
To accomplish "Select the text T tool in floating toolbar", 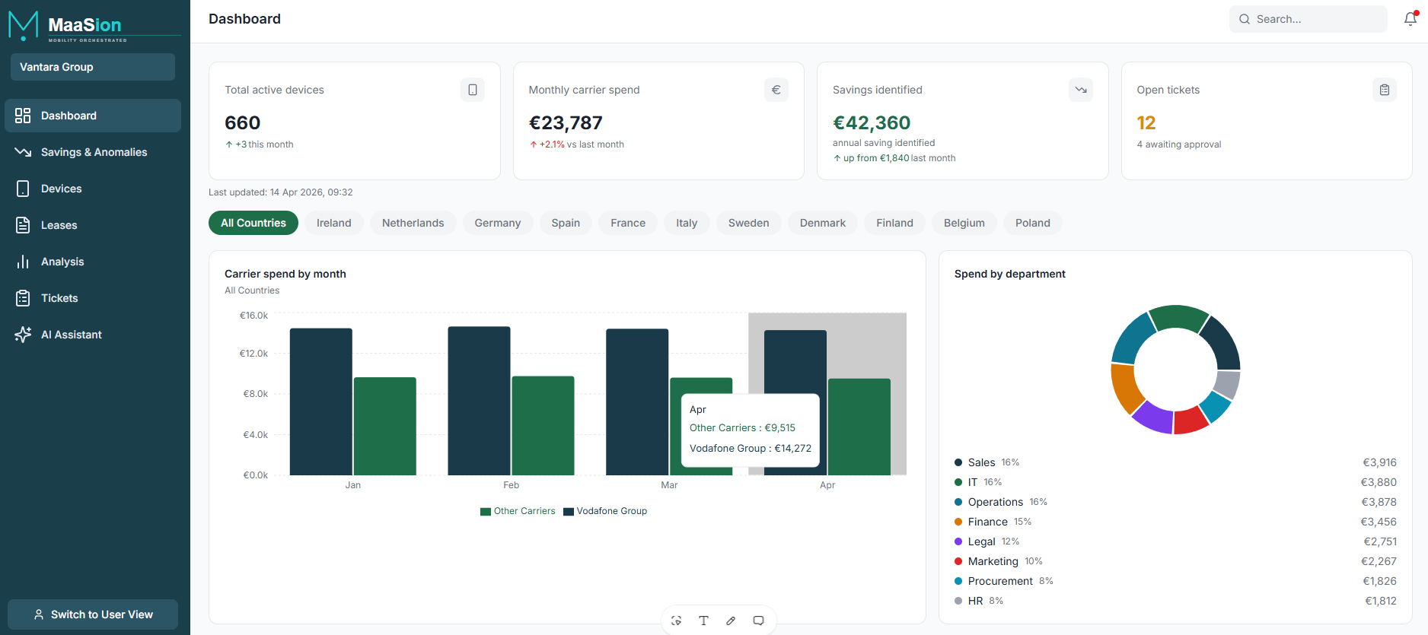I will tap(703, 621).
